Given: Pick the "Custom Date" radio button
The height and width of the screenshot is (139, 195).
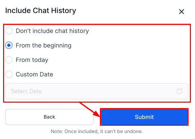Looking at the screenshot, I should point(9,74).
